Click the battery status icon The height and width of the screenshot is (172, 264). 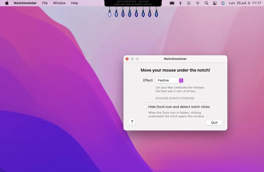172,3
